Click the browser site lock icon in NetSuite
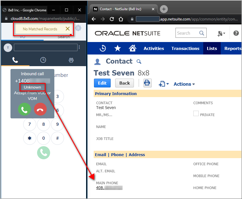This screenshot has width=242, height=199. (x=132, y=19)
